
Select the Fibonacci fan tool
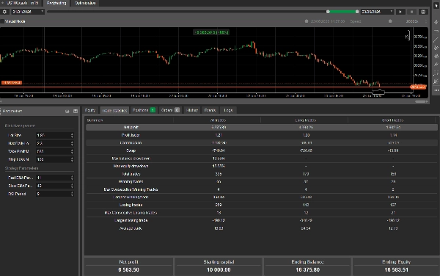[436, 81]
